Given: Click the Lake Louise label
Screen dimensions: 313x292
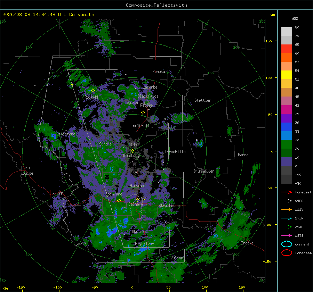Looking at the screenshot, I should (27, 170).
